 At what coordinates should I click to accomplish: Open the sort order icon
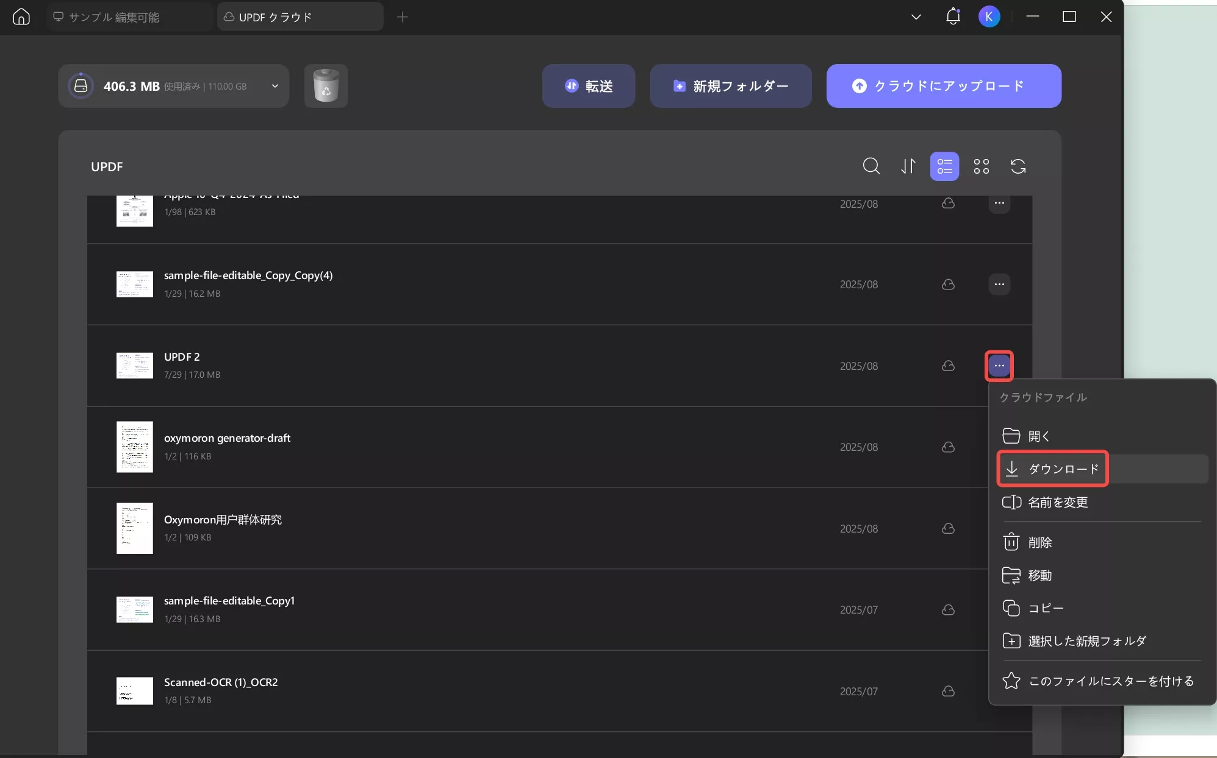[908, 166]
